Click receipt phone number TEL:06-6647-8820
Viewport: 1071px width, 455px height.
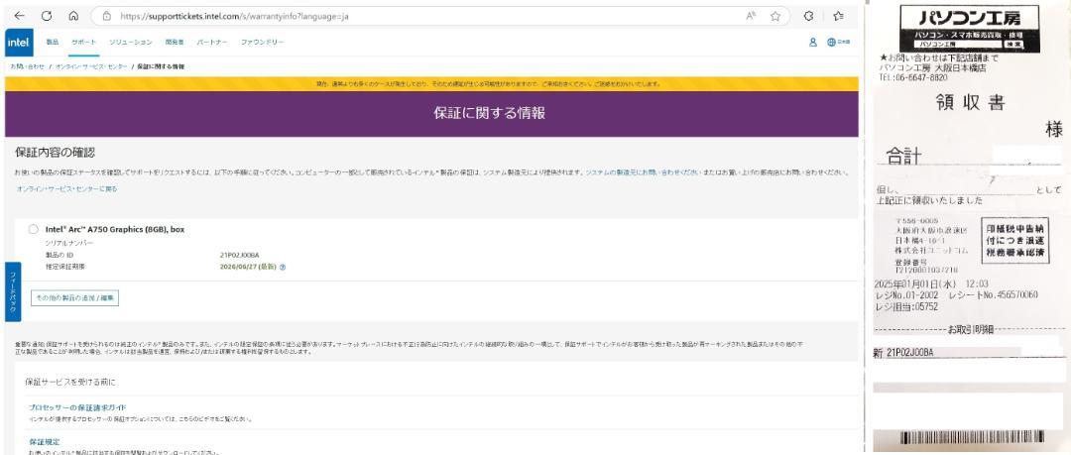913,78
